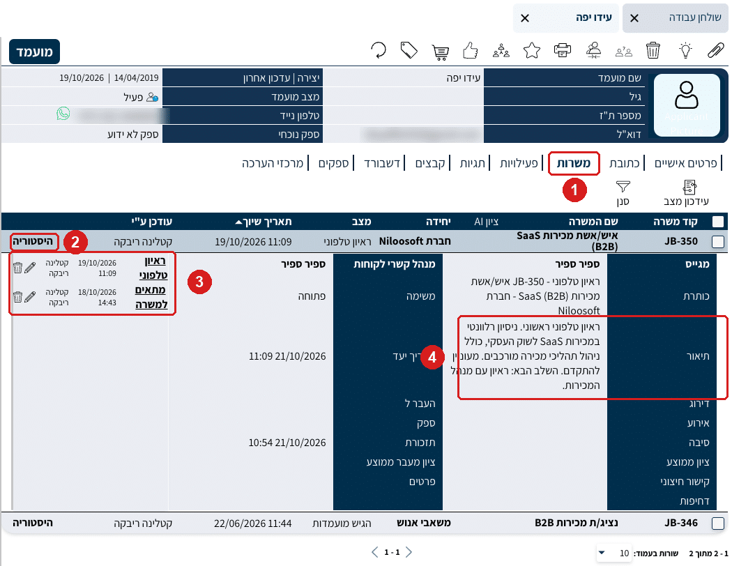Select the שולחן עבודה window tab
732x566 pixels.
click(x=676, y=17)
